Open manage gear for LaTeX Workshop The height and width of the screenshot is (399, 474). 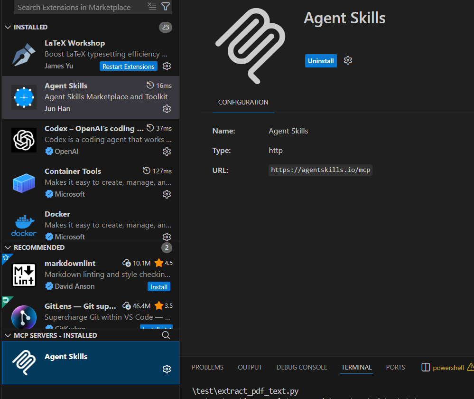167,66
